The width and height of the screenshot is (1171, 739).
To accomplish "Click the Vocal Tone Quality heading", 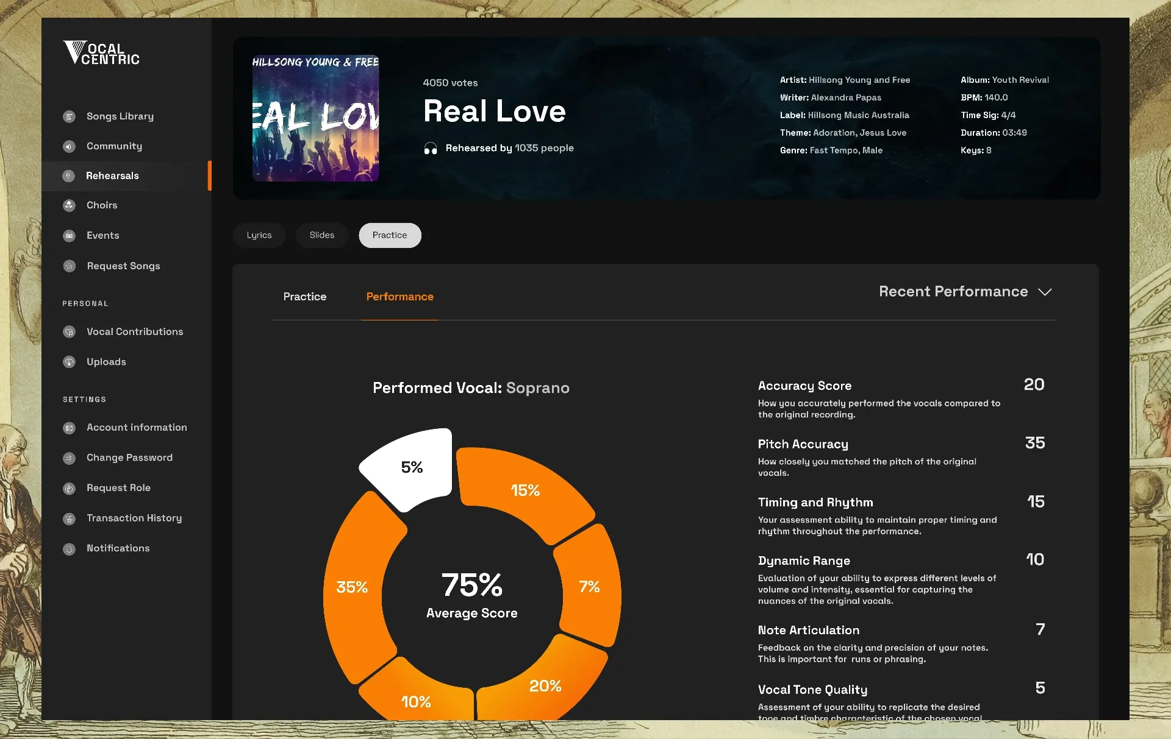I will (812, 690).
